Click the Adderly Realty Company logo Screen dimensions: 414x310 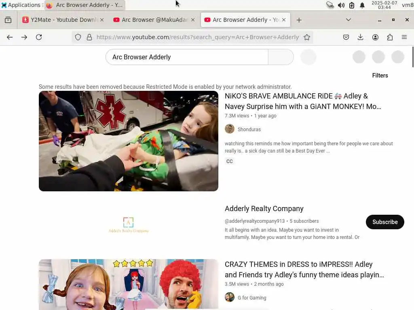(129, 224)
